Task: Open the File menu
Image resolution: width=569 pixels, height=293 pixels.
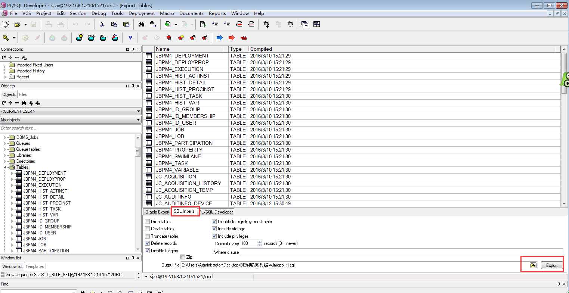Action: (x=13, y=13)
